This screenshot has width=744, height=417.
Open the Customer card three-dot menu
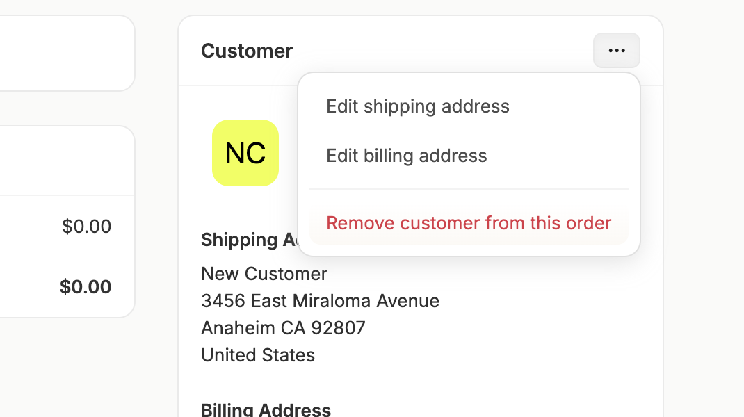tap(616, 50)
